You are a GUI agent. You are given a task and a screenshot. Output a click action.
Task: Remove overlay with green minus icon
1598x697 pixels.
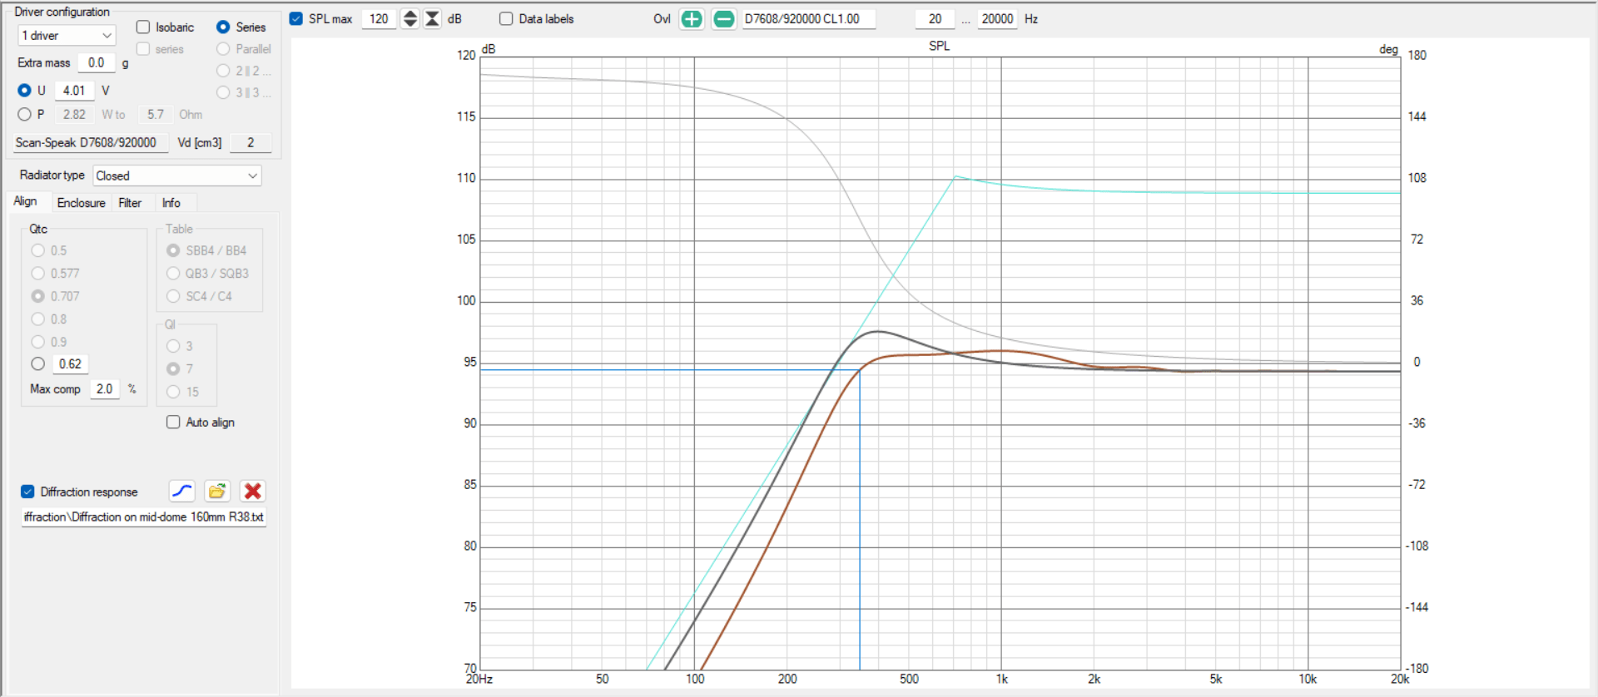tap(724, 19)
